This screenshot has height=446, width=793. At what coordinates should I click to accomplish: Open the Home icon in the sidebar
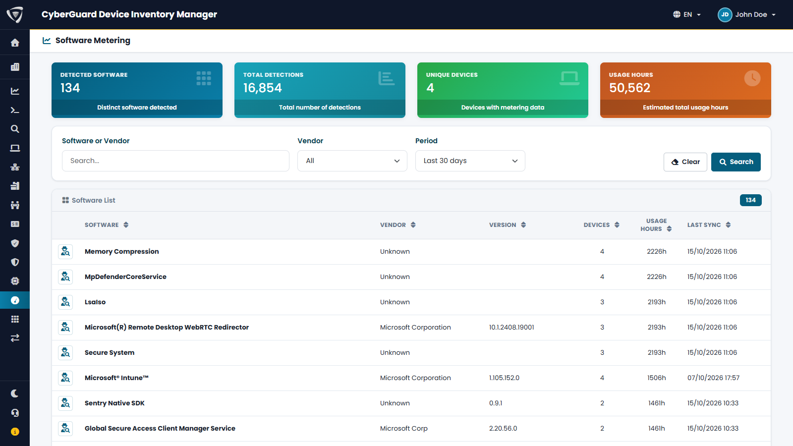click(15, 43)
